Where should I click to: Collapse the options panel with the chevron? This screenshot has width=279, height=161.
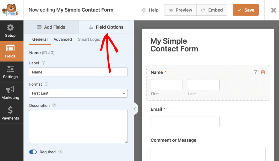click(x=135, y=109)
